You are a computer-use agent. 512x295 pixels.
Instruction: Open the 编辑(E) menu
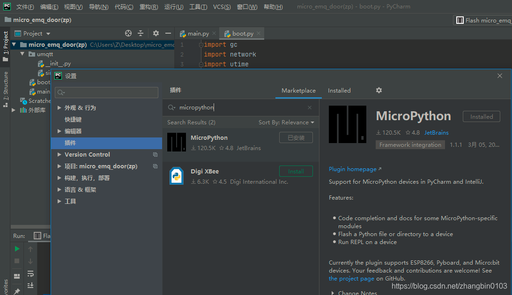coord(49,7)
